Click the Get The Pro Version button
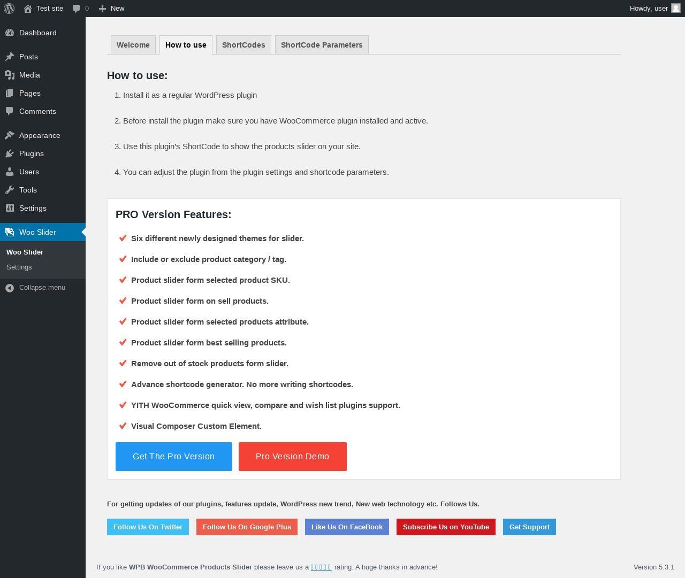 coord(174,457)
